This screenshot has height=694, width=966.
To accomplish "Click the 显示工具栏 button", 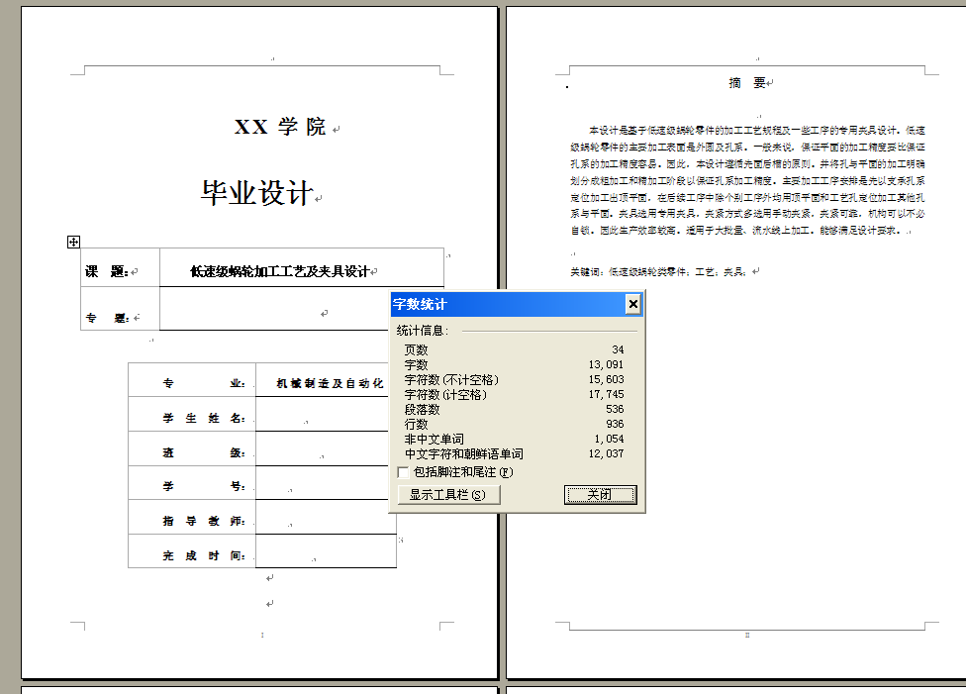I will click(448, 494).
